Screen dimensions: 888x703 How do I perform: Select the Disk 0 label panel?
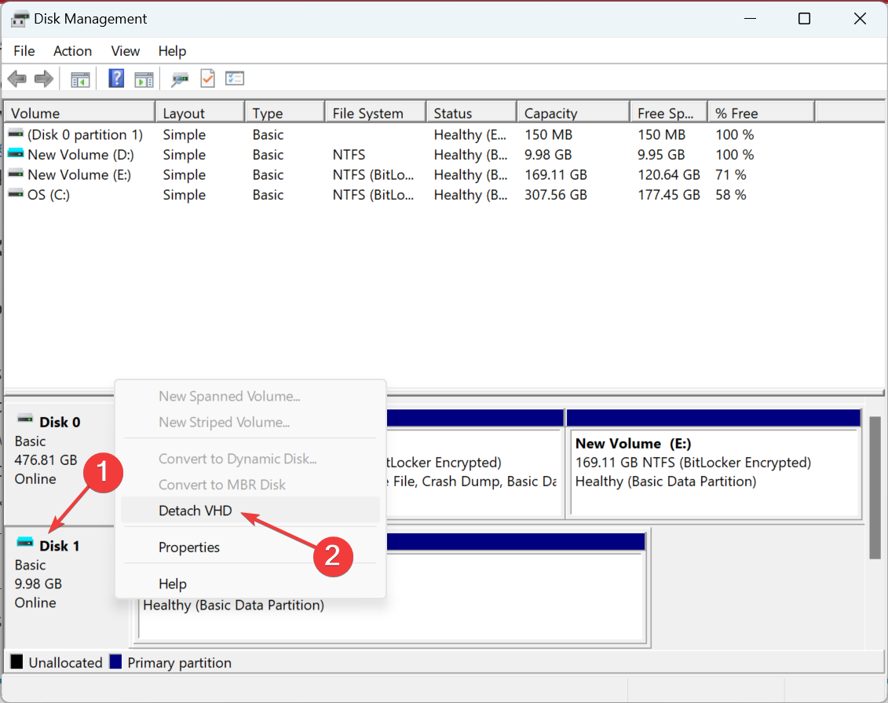[59, 463]
